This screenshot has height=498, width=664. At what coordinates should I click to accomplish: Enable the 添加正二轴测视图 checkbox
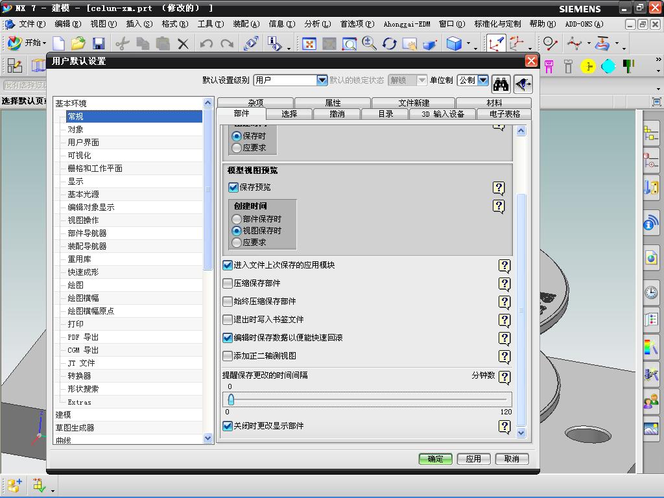pos(228,356)
